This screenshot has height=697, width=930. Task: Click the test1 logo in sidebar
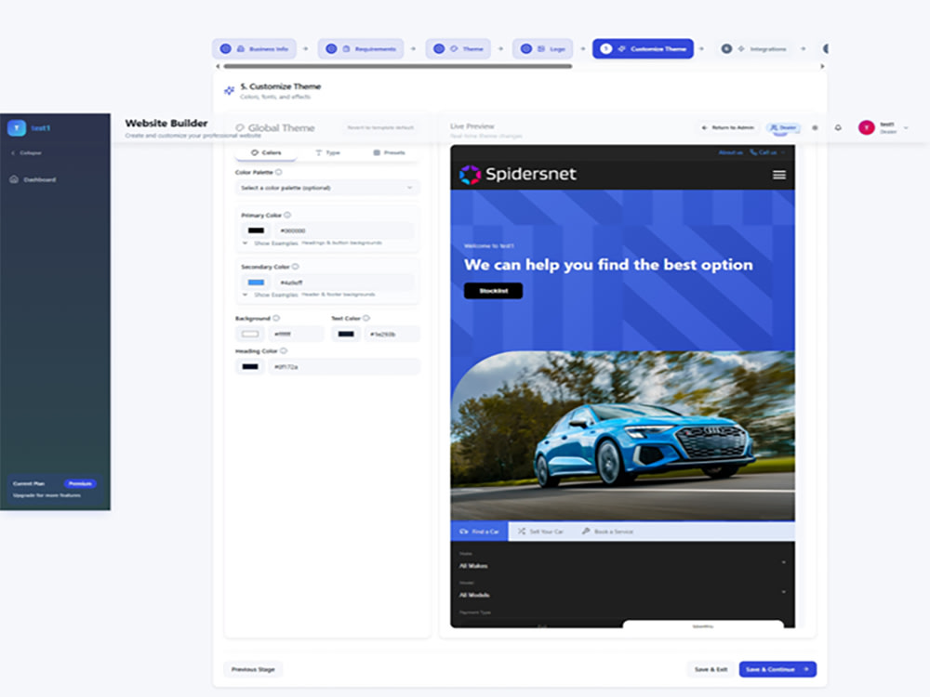point(17,128)
